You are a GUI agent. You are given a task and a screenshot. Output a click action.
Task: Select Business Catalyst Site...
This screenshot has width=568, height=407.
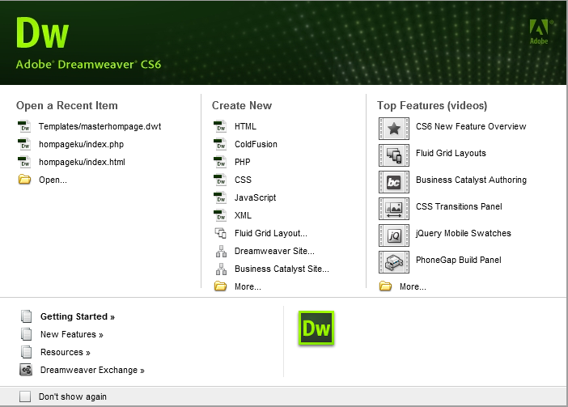pos(282,269)
